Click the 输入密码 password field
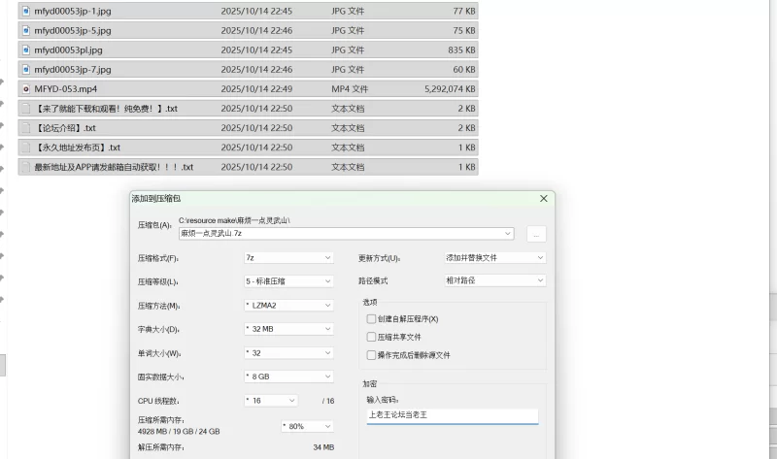This screenshot has height=459, width=777. [x=451, y=415]
